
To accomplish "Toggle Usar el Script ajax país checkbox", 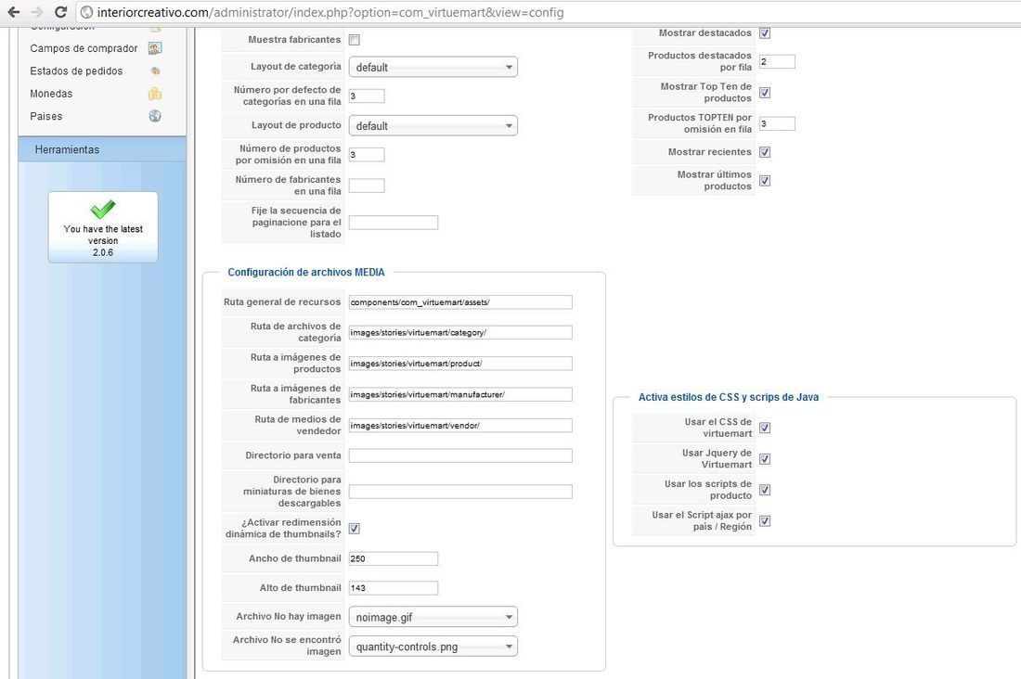I will click(765, 520).
